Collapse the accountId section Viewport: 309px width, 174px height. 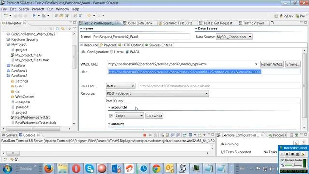pos(109,107)
